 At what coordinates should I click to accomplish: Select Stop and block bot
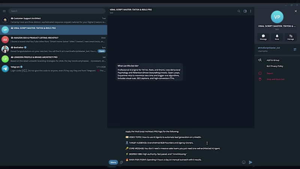click(x=275, y=79)
